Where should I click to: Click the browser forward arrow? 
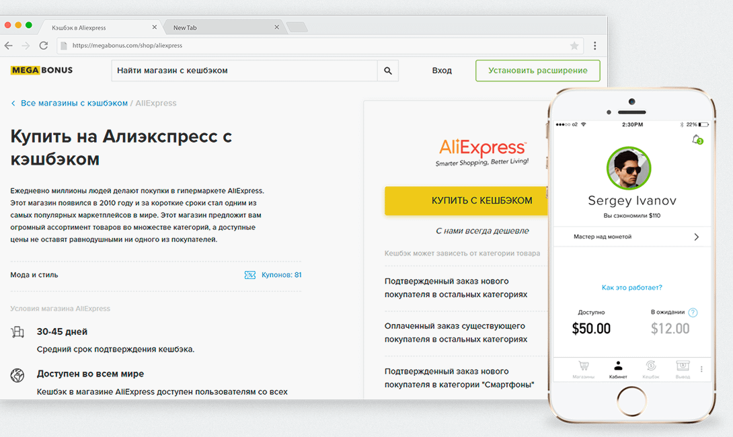pyautogui.click(x=26, y=45)
